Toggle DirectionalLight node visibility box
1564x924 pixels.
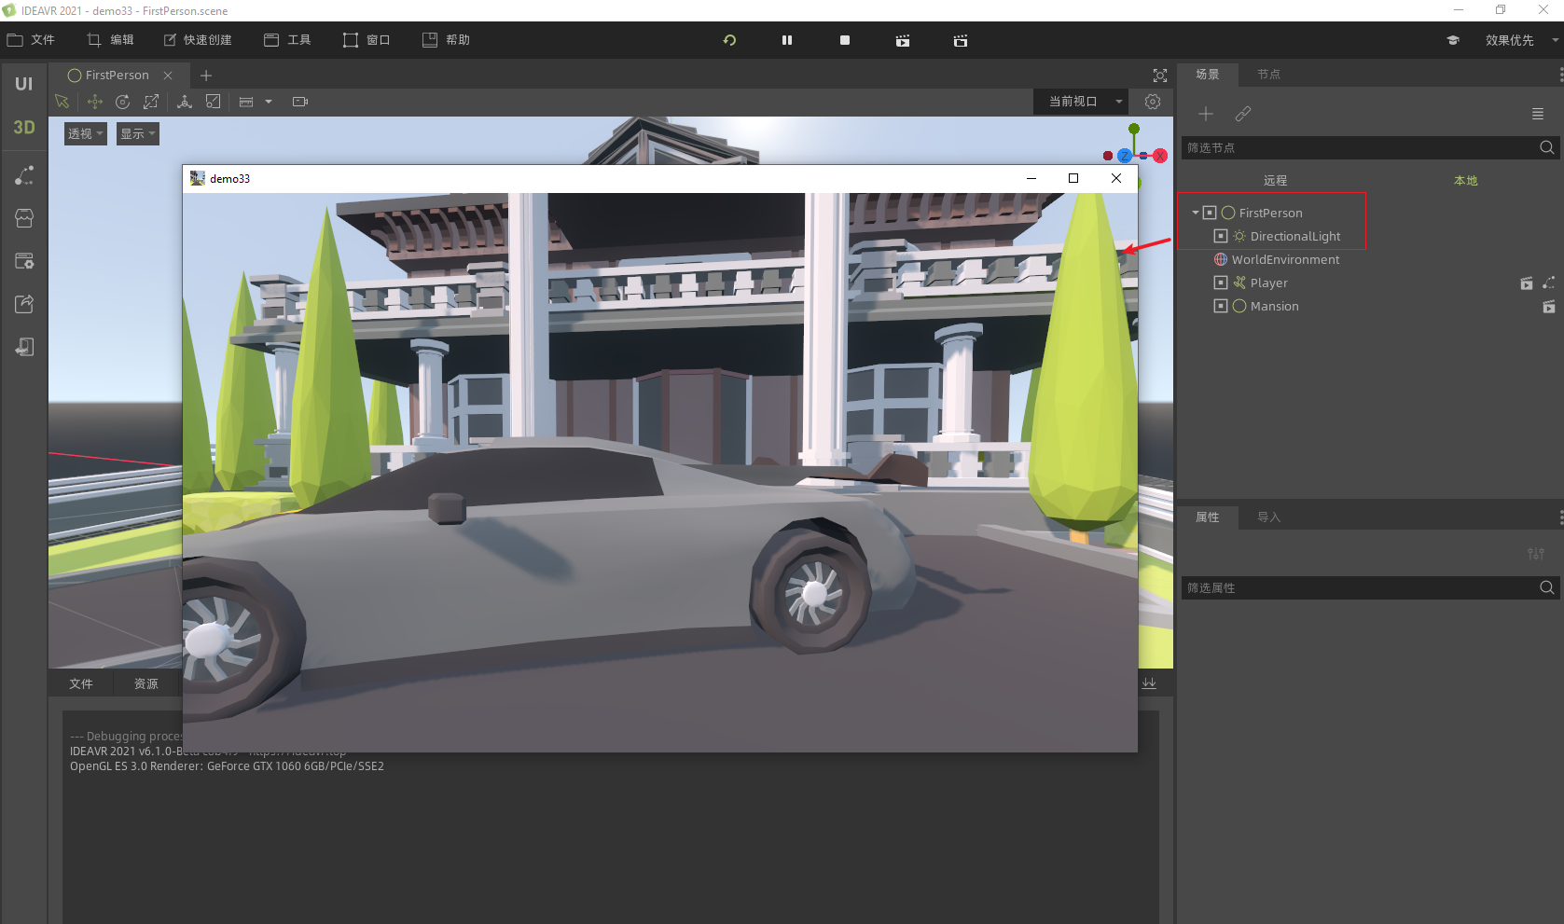click(1221, 236)
